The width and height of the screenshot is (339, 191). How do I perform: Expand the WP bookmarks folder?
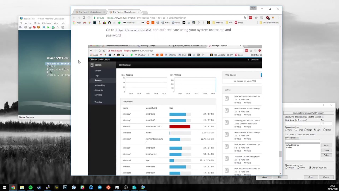pyautogui.click(x=229, y=23)
